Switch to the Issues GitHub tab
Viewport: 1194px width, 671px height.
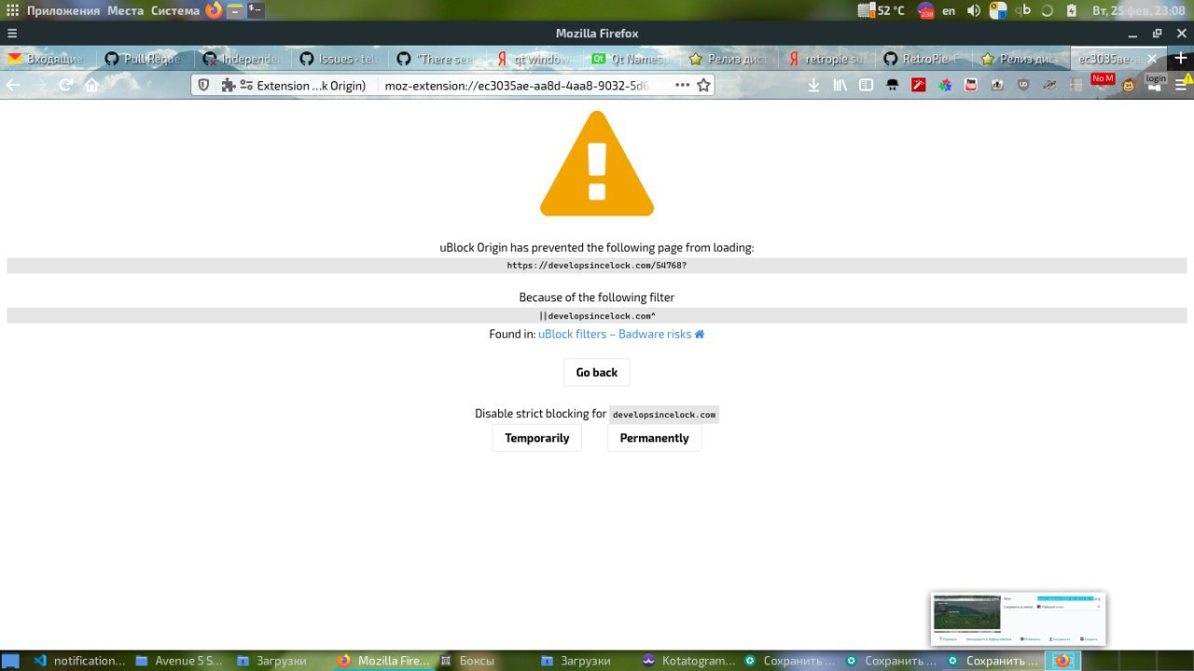click(340, 58)
